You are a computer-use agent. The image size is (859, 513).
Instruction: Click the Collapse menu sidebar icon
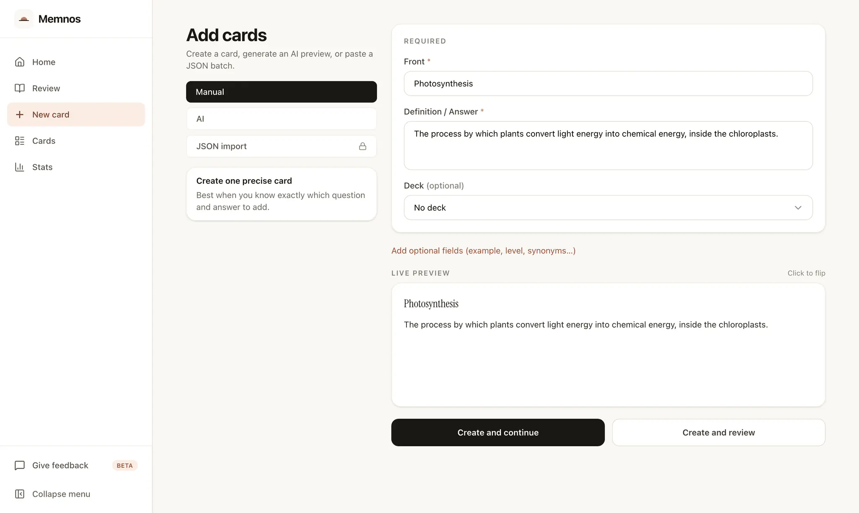point(20,494)
